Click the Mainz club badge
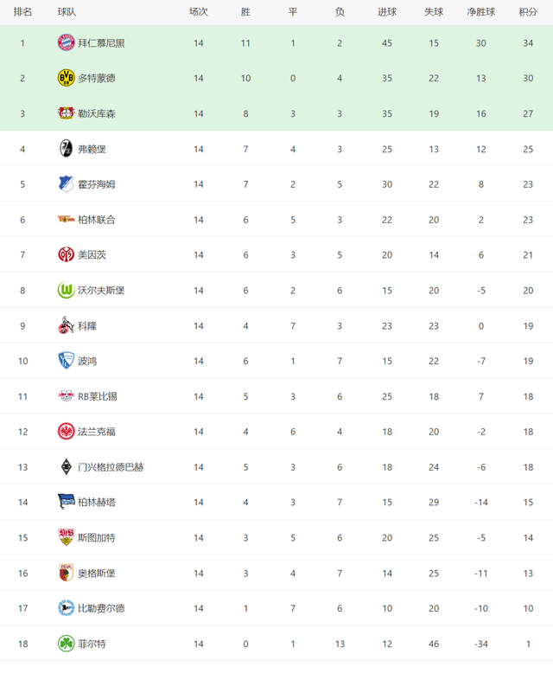553x693 pixels. click(67, 254)
